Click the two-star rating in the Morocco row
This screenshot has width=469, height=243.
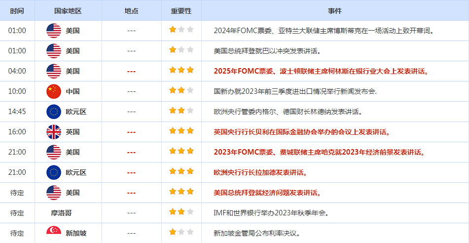point(181,212)
